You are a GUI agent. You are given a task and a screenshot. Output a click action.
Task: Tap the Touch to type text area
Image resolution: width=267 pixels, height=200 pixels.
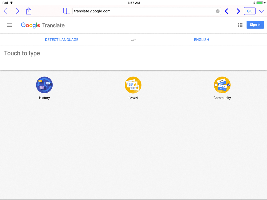pos(133,58)
